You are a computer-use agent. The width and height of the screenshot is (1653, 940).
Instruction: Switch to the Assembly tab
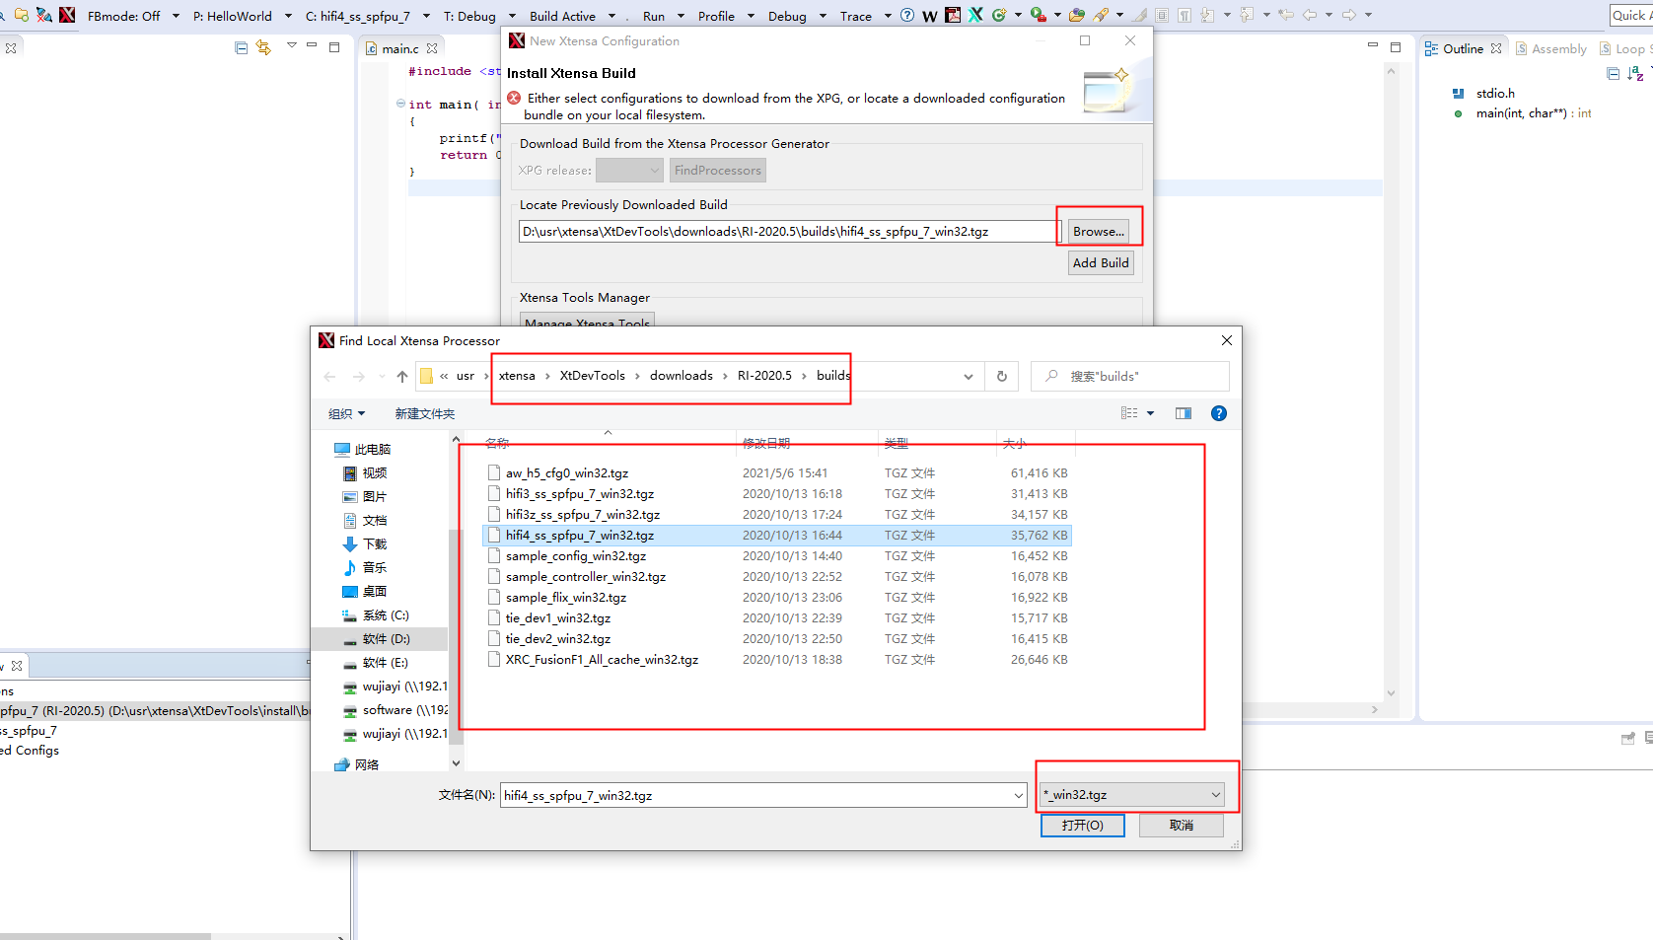click(1551, 48)
